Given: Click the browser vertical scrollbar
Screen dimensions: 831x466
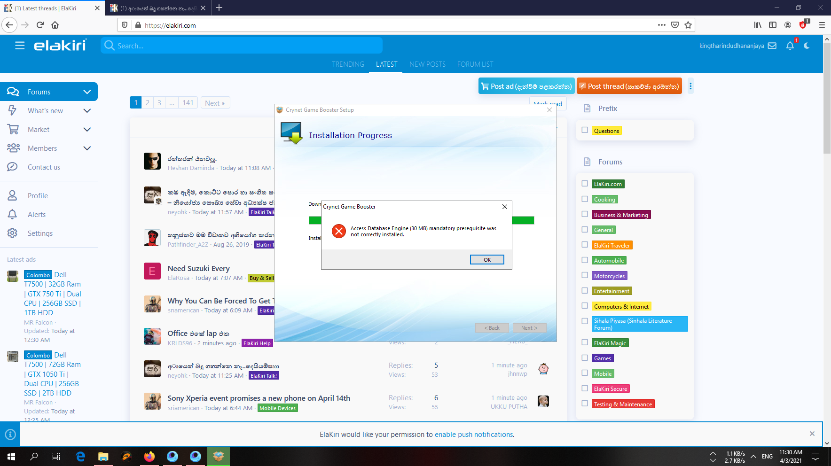Looking at the screenshot, I should [827, 99].
